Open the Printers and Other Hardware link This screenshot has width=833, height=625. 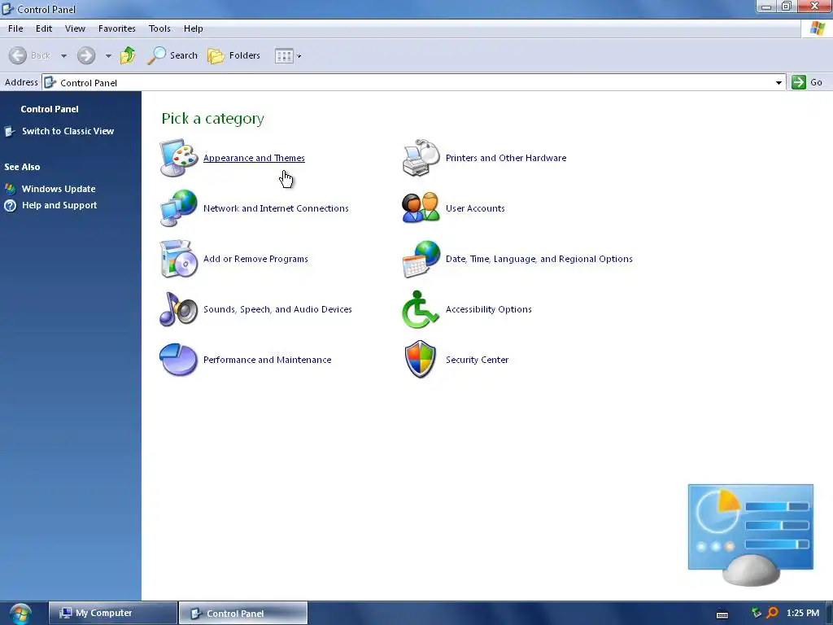click(506, 158)
